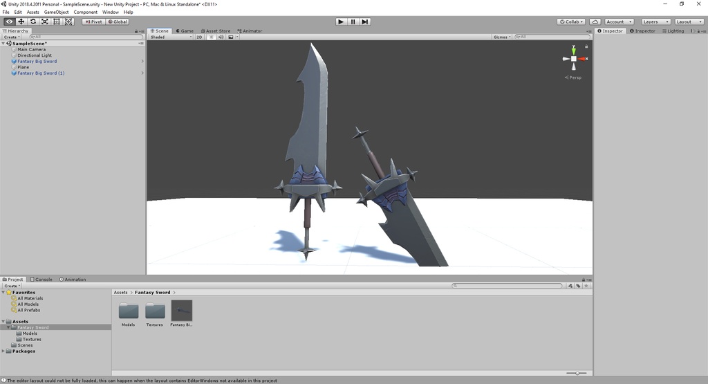
Task: Open the Component menu
Action: coord(85,12)
